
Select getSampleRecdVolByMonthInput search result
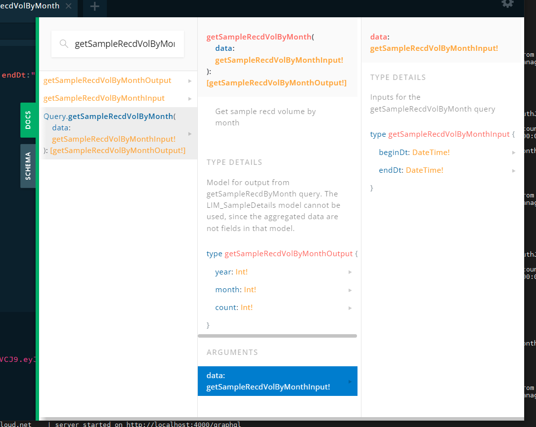pos(104,98)
